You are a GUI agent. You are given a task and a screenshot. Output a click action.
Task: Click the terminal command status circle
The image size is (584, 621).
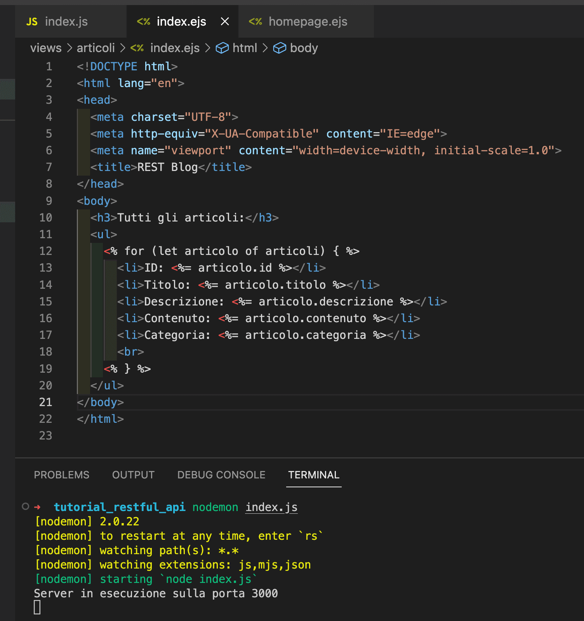(x=26, y=506)
